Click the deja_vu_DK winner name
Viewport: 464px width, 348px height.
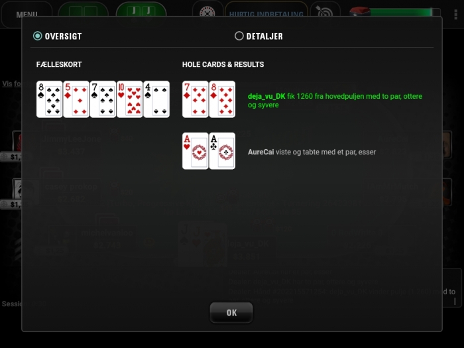[266, 96]
